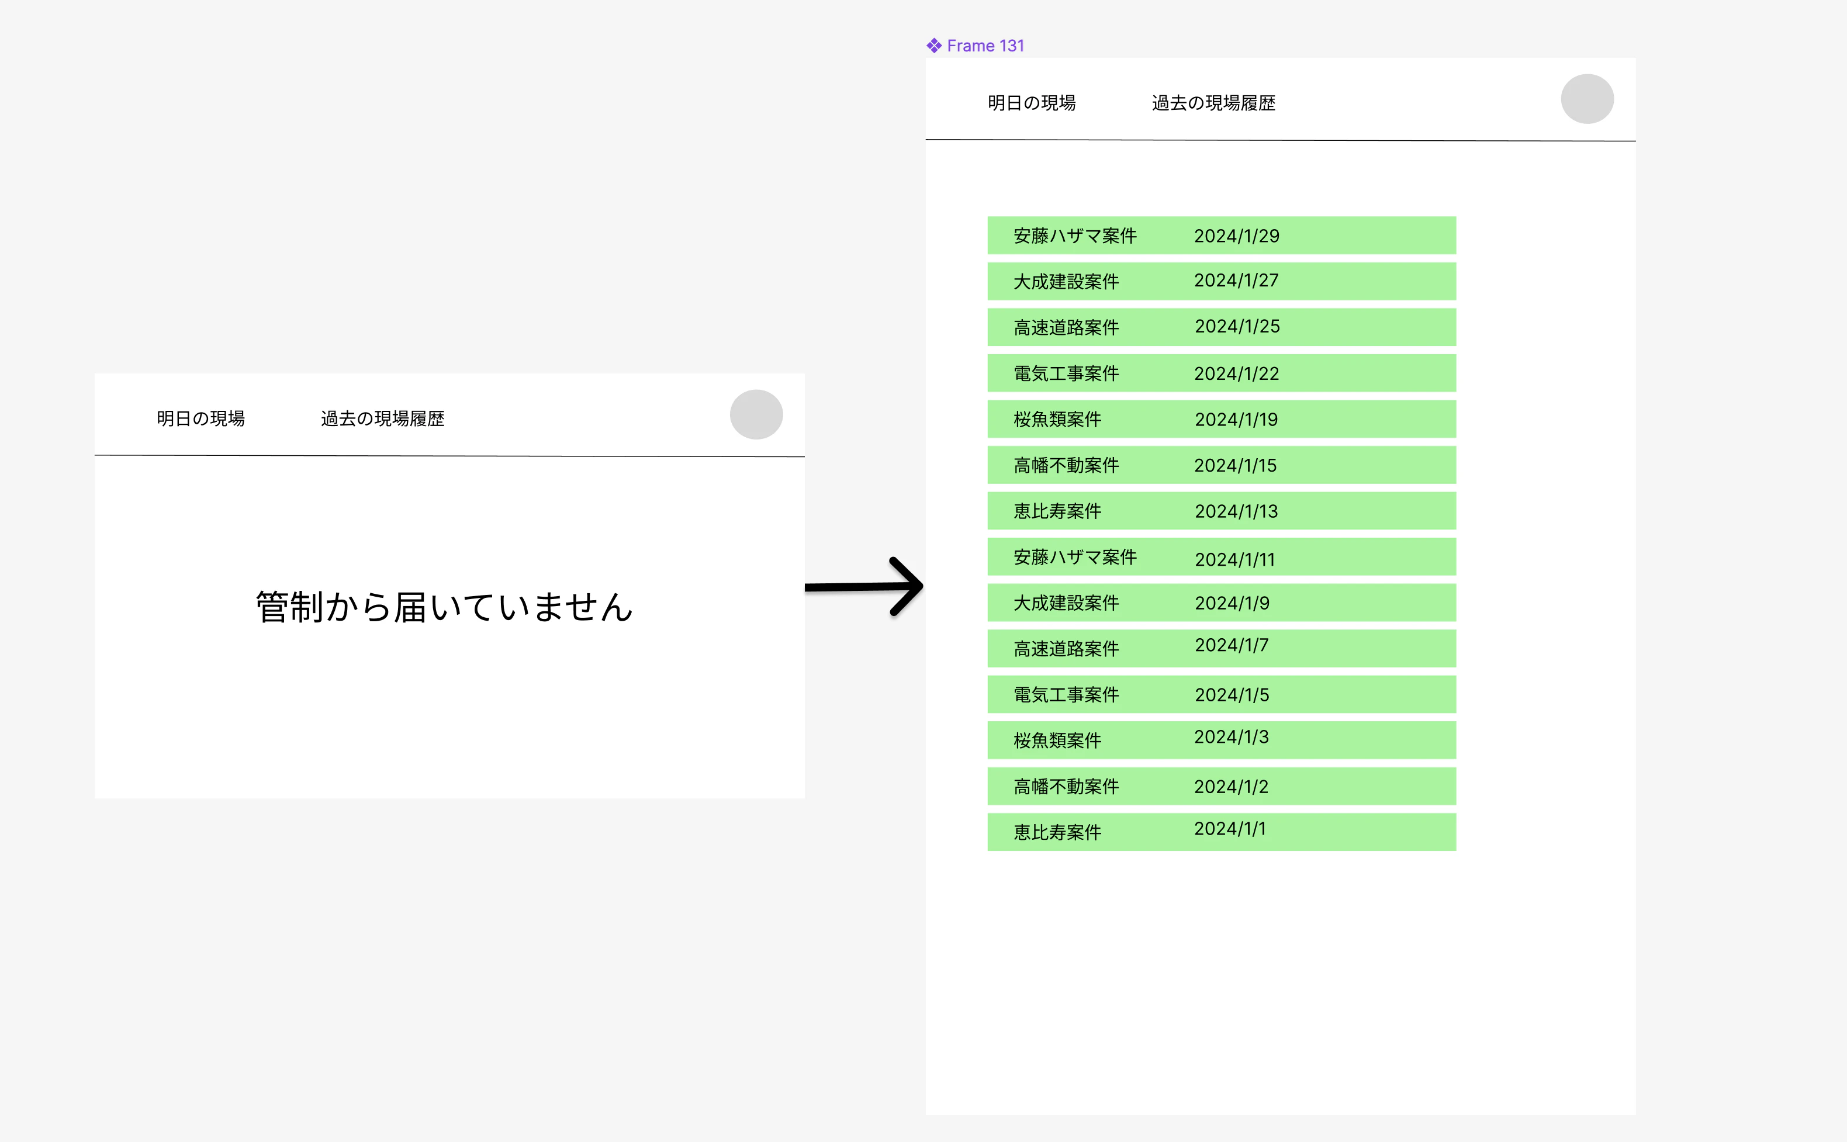Select the 2024/1/11 row
Screen dimensions: 1847x1142
pyautogui.click(x=1222, y=556)
